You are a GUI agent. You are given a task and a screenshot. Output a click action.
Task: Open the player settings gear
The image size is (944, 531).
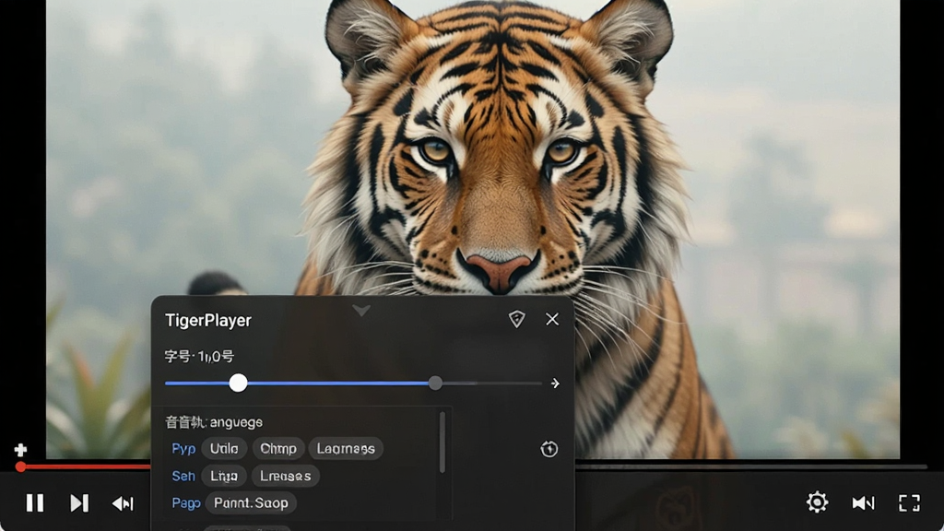pos(817,502)
